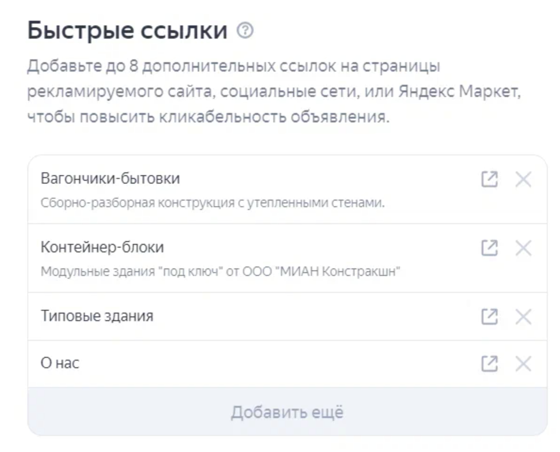Image resolution: width=560 pixels, height=452 pixels.
Task: Click the hint line about кликабельность объявления
Action: pyautogui.click(x=208, y=117)
